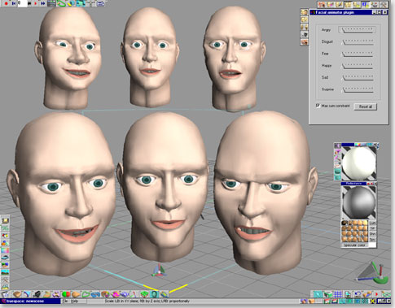Select first dark sphere in material library grid
Viewport: 395px width, 308px height.
point(345,223)
